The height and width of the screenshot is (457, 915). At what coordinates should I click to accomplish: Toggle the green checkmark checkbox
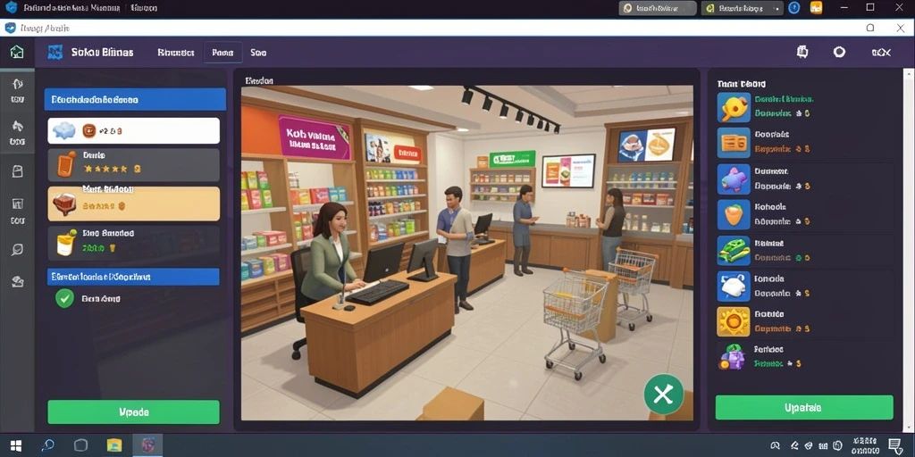coord(64,298)
